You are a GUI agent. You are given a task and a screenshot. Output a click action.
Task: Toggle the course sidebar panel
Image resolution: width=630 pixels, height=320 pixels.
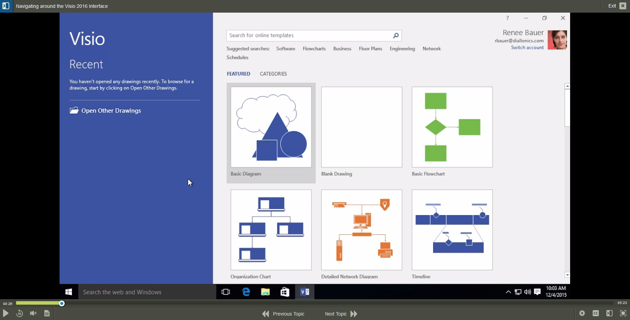click(609, 313)
